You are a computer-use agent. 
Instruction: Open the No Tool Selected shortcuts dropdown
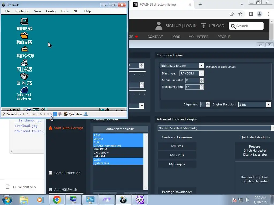pyautogui.click(x=272, y=128)
